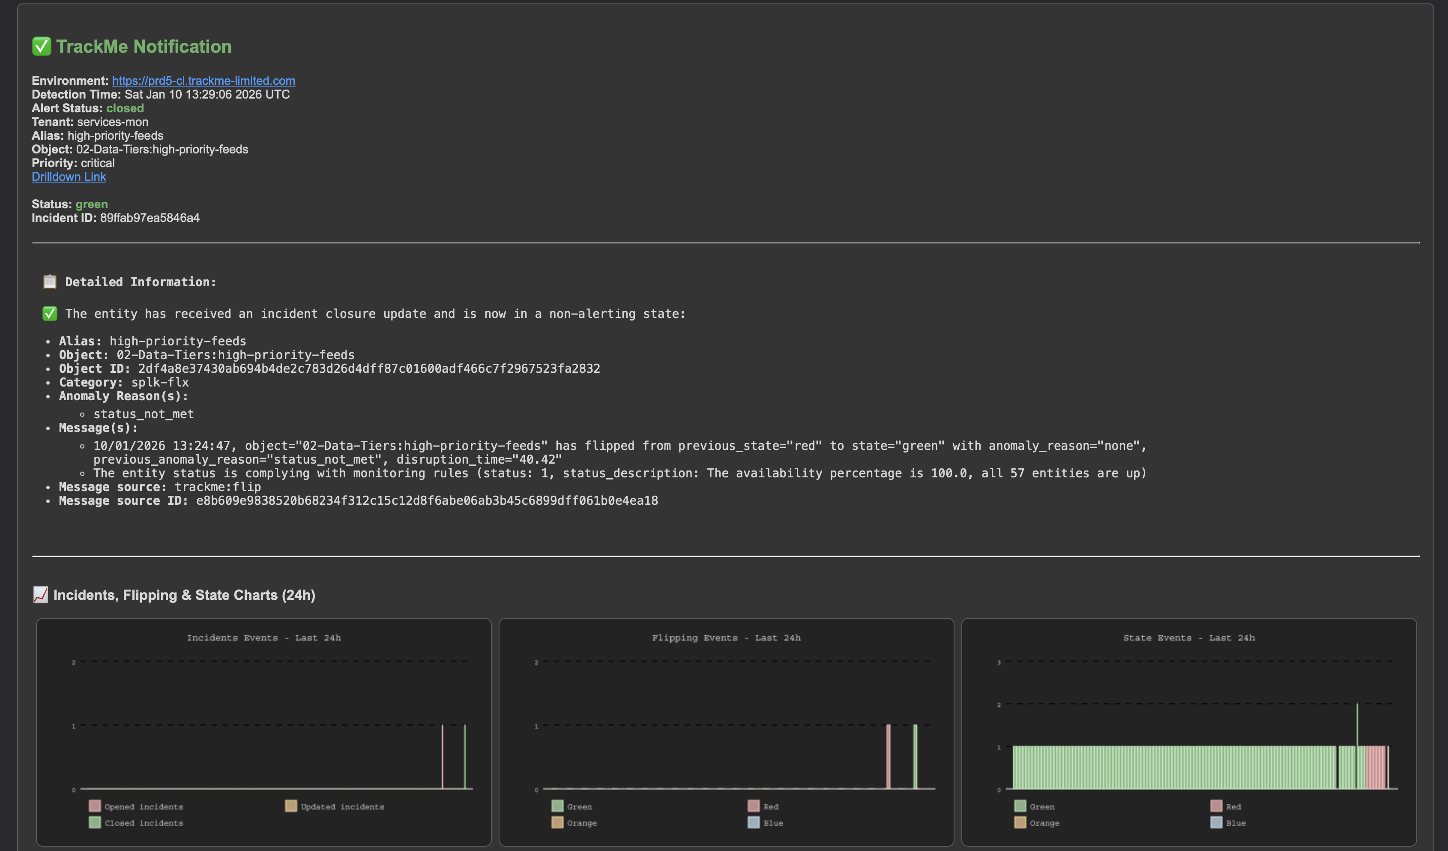Screen dimensions: 1448x851
Task: Toggle Blue legend in Flipping Events chart
Action: [x=753, y=822]
